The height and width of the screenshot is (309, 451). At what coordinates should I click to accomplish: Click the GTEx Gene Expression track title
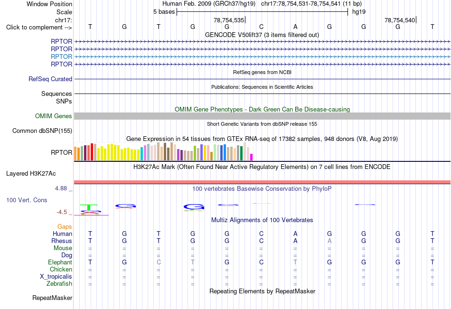click(x=262, y=139)
